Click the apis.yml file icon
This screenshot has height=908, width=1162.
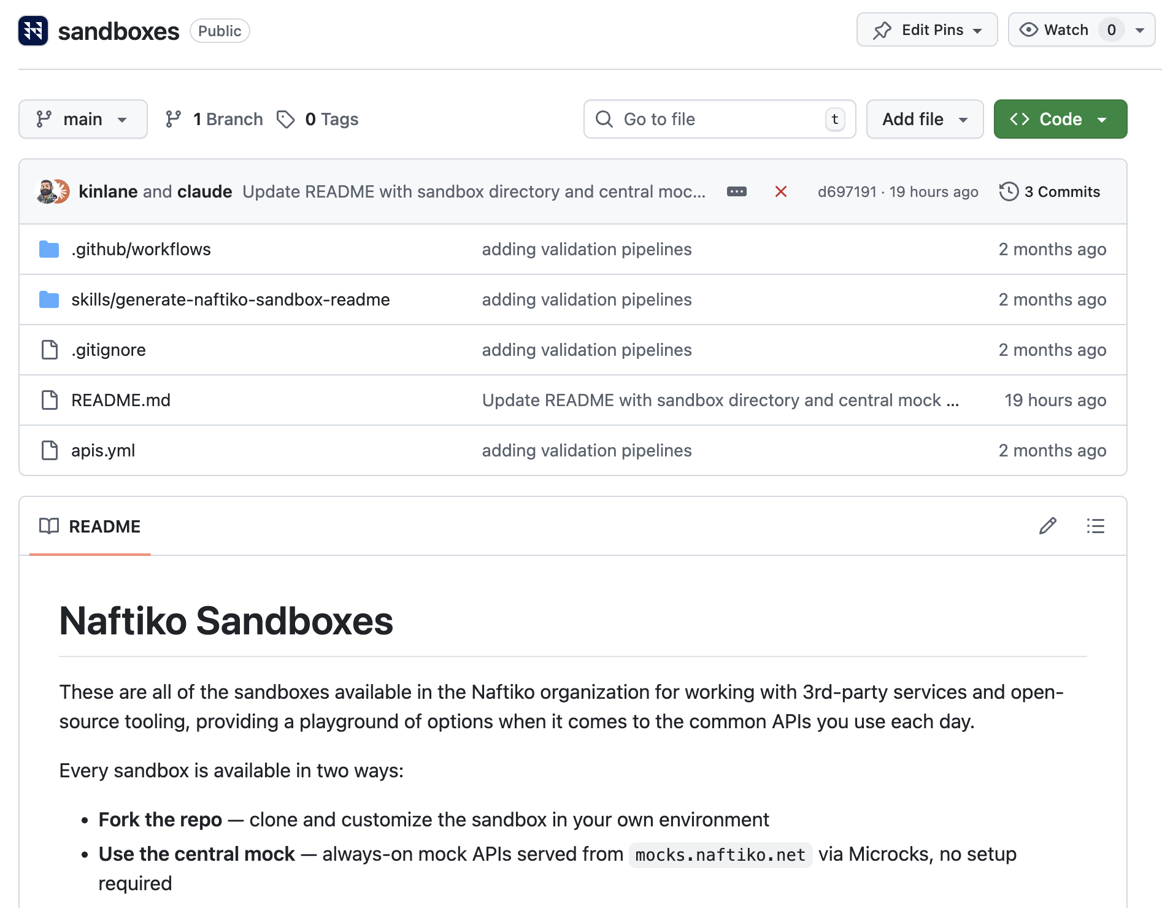pos(49,450)
